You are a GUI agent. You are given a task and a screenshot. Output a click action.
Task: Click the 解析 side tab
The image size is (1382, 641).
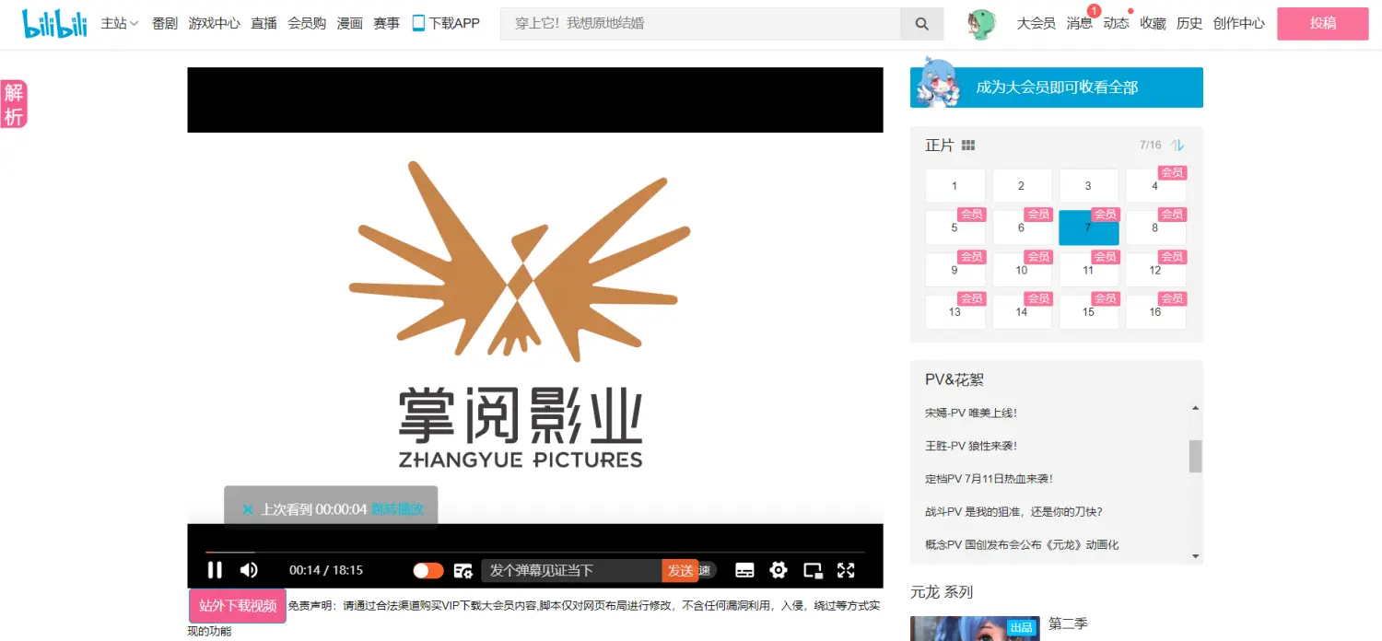14,104
